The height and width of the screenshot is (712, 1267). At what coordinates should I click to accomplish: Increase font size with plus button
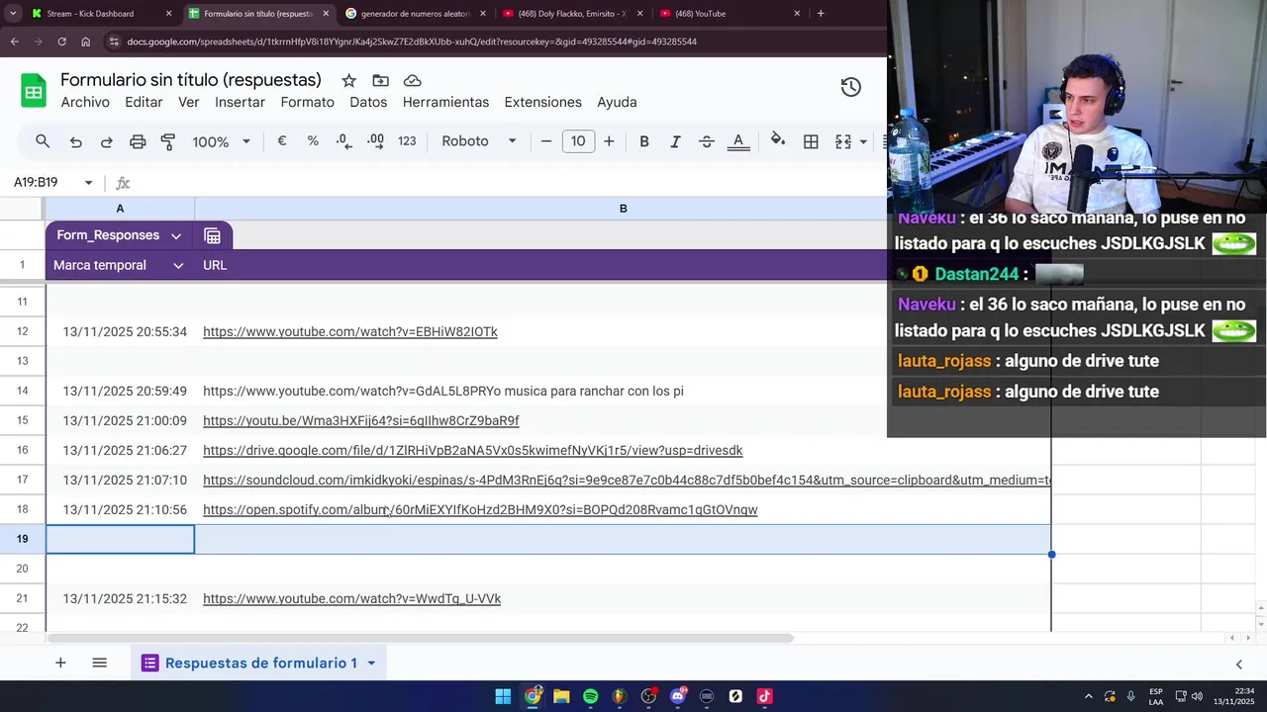[x=609, y=141]
